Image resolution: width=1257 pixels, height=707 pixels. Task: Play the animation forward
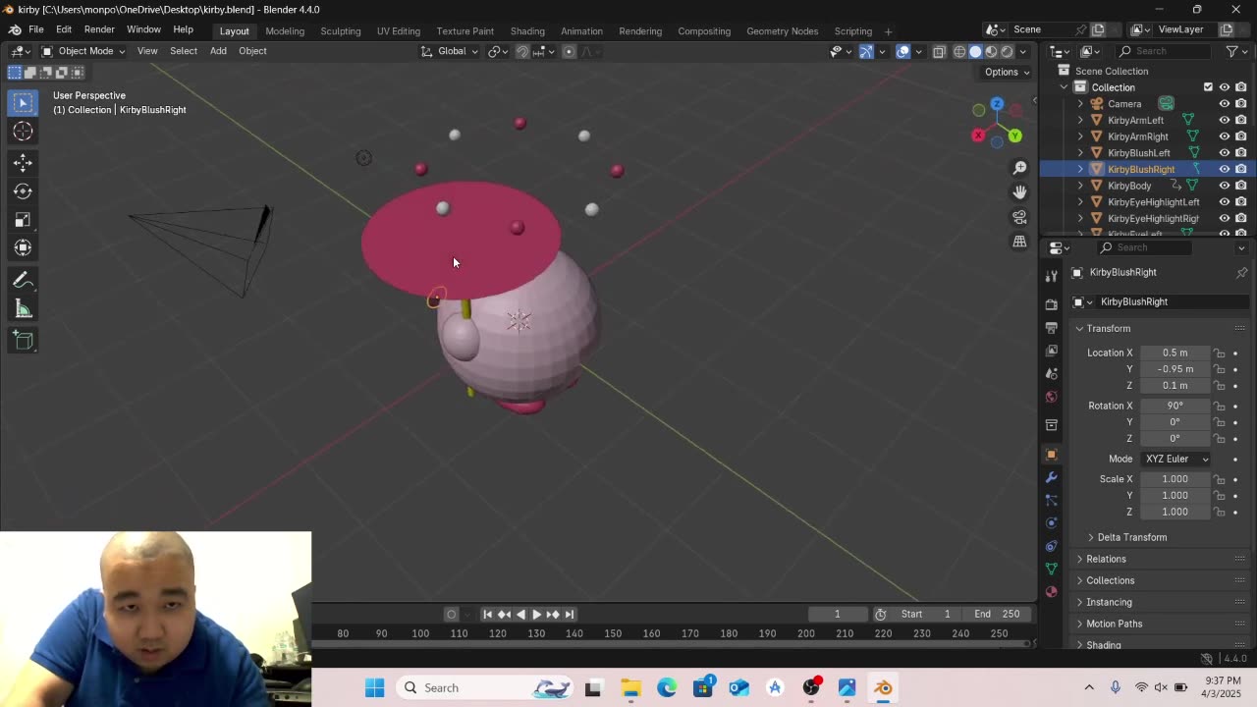[x=536, y=614]
